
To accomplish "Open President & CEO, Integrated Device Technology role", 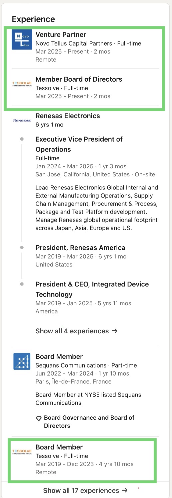I will coord(92,289).
